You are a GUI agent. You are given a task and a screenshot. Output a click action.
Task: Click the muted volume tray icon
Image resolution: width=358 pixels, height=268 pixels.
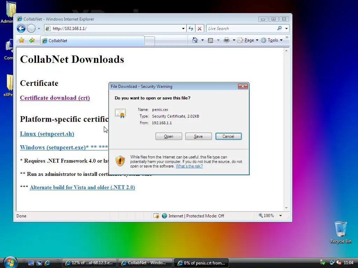(338, 263)
